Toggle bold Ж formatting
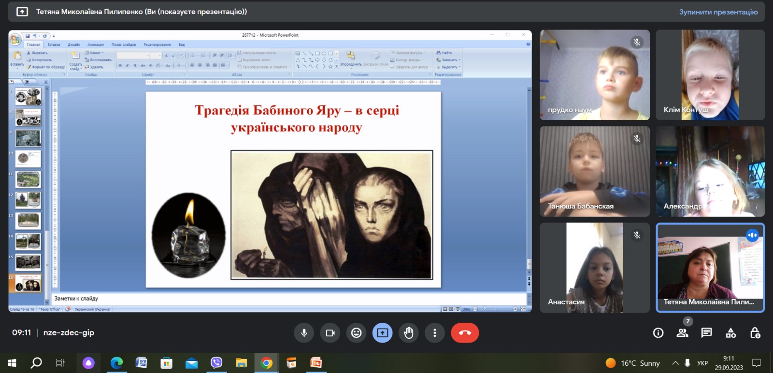This screenshot has height=373, width=773. (x=120, y=66)
